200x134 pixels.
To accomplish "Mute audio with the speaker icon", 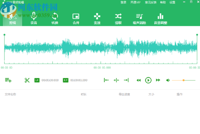I will pos(168,80).
